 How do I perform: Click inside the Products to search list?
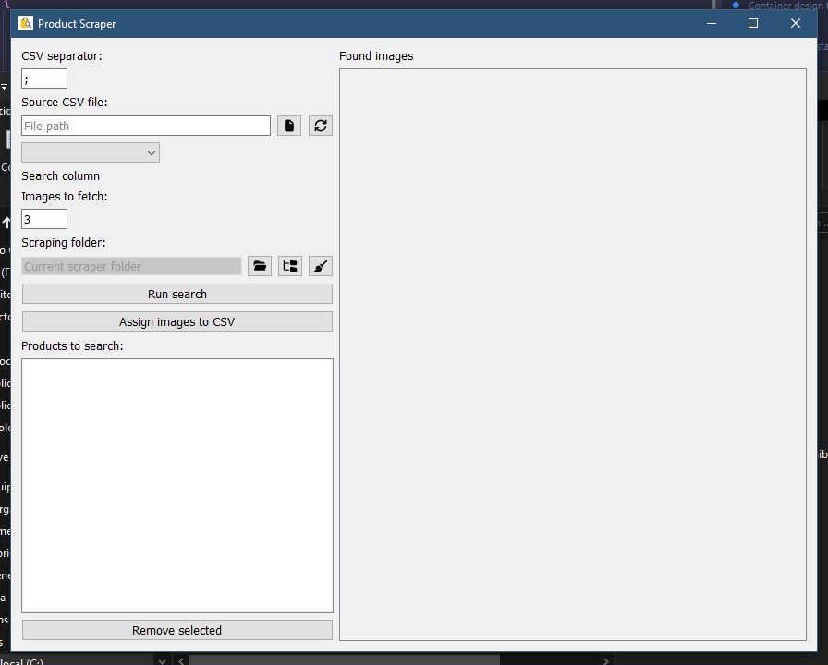click(x=177, y=485)
